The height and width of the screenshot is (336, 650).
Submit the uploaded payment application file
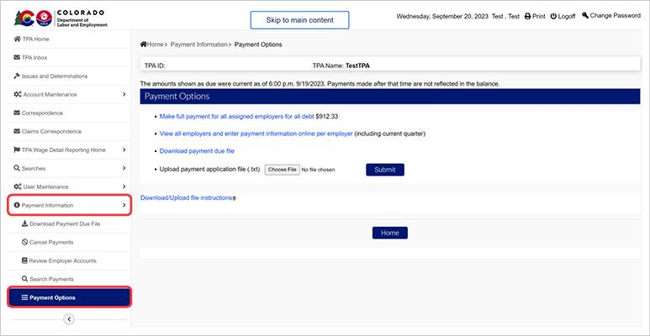384,169
